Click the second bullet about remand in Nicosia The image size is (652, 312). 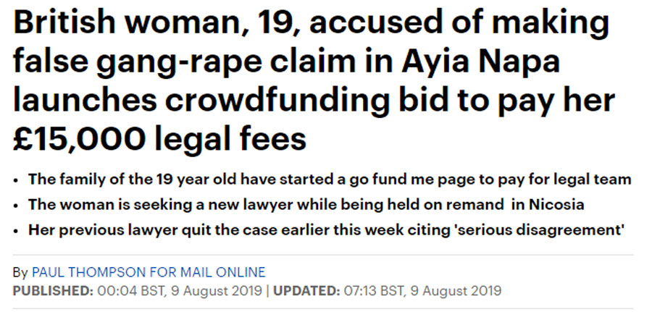(306, 205)
